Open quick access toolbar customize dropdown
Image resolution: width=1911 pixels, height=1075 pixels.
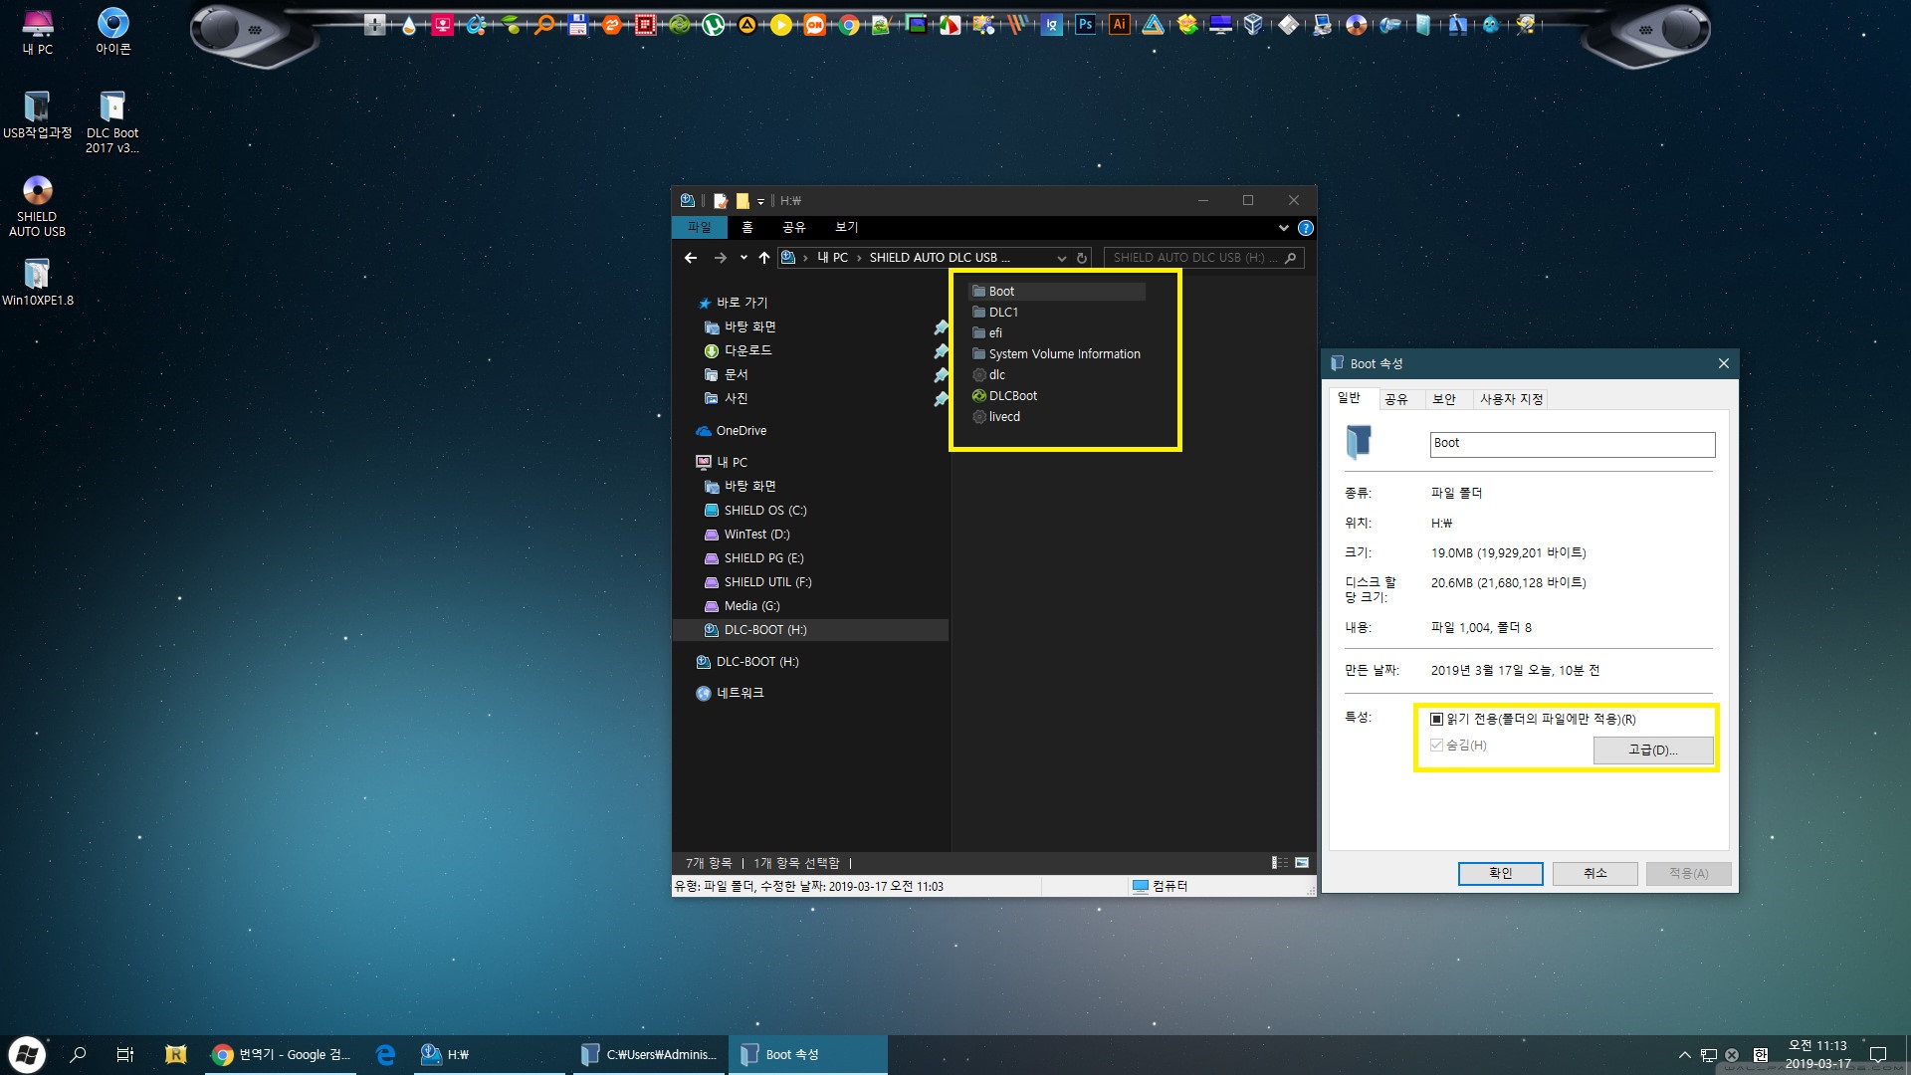(761, 201)
